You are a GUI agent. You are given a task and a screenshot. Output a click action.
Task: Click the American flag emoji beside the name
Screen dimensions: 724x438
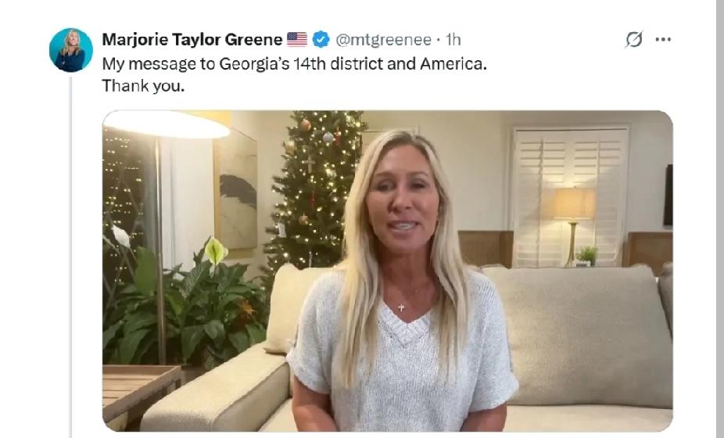click(297, 40)
